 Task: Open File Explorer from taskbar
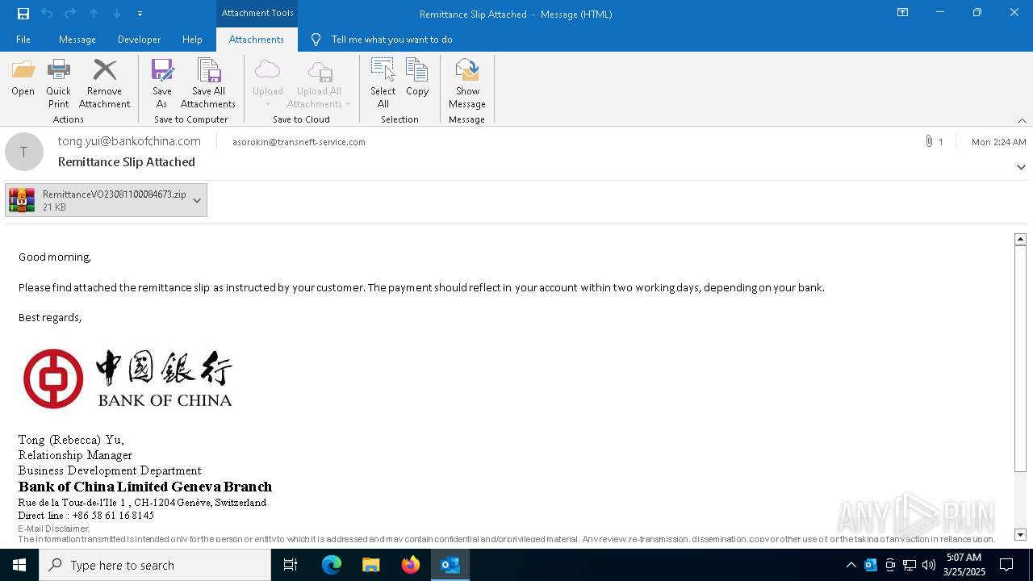click(x=371, y=565)
